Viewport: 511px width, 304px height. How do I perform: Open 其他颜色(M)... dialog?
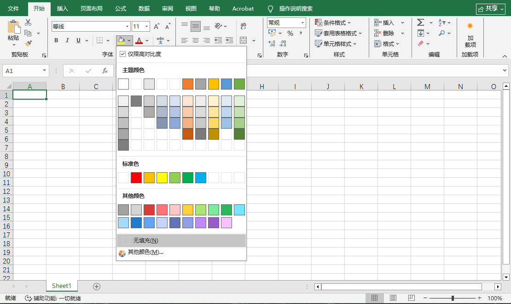(181, 252)
